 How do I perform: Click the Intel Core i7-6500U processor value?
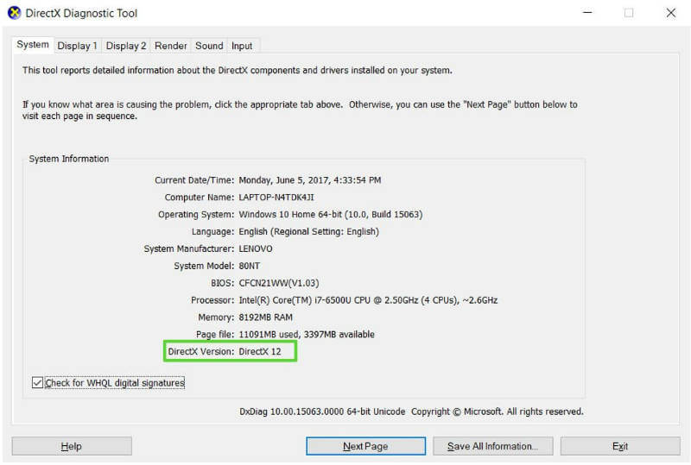[x=369, y=300]
